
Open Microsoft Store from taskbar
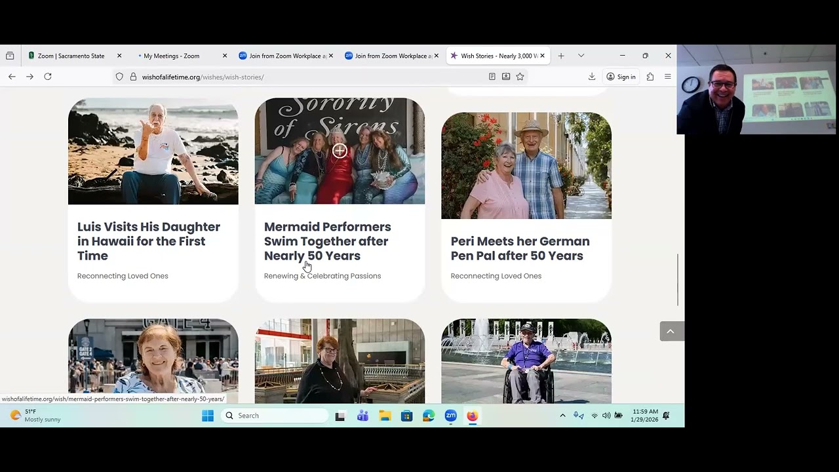coord(406,416)
